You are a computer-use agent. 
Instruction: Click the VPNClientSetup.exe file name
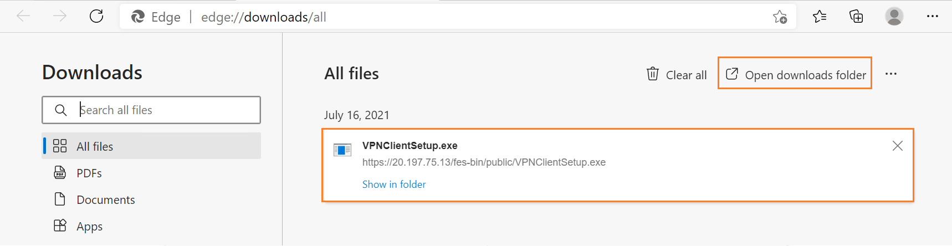point(410,146)
